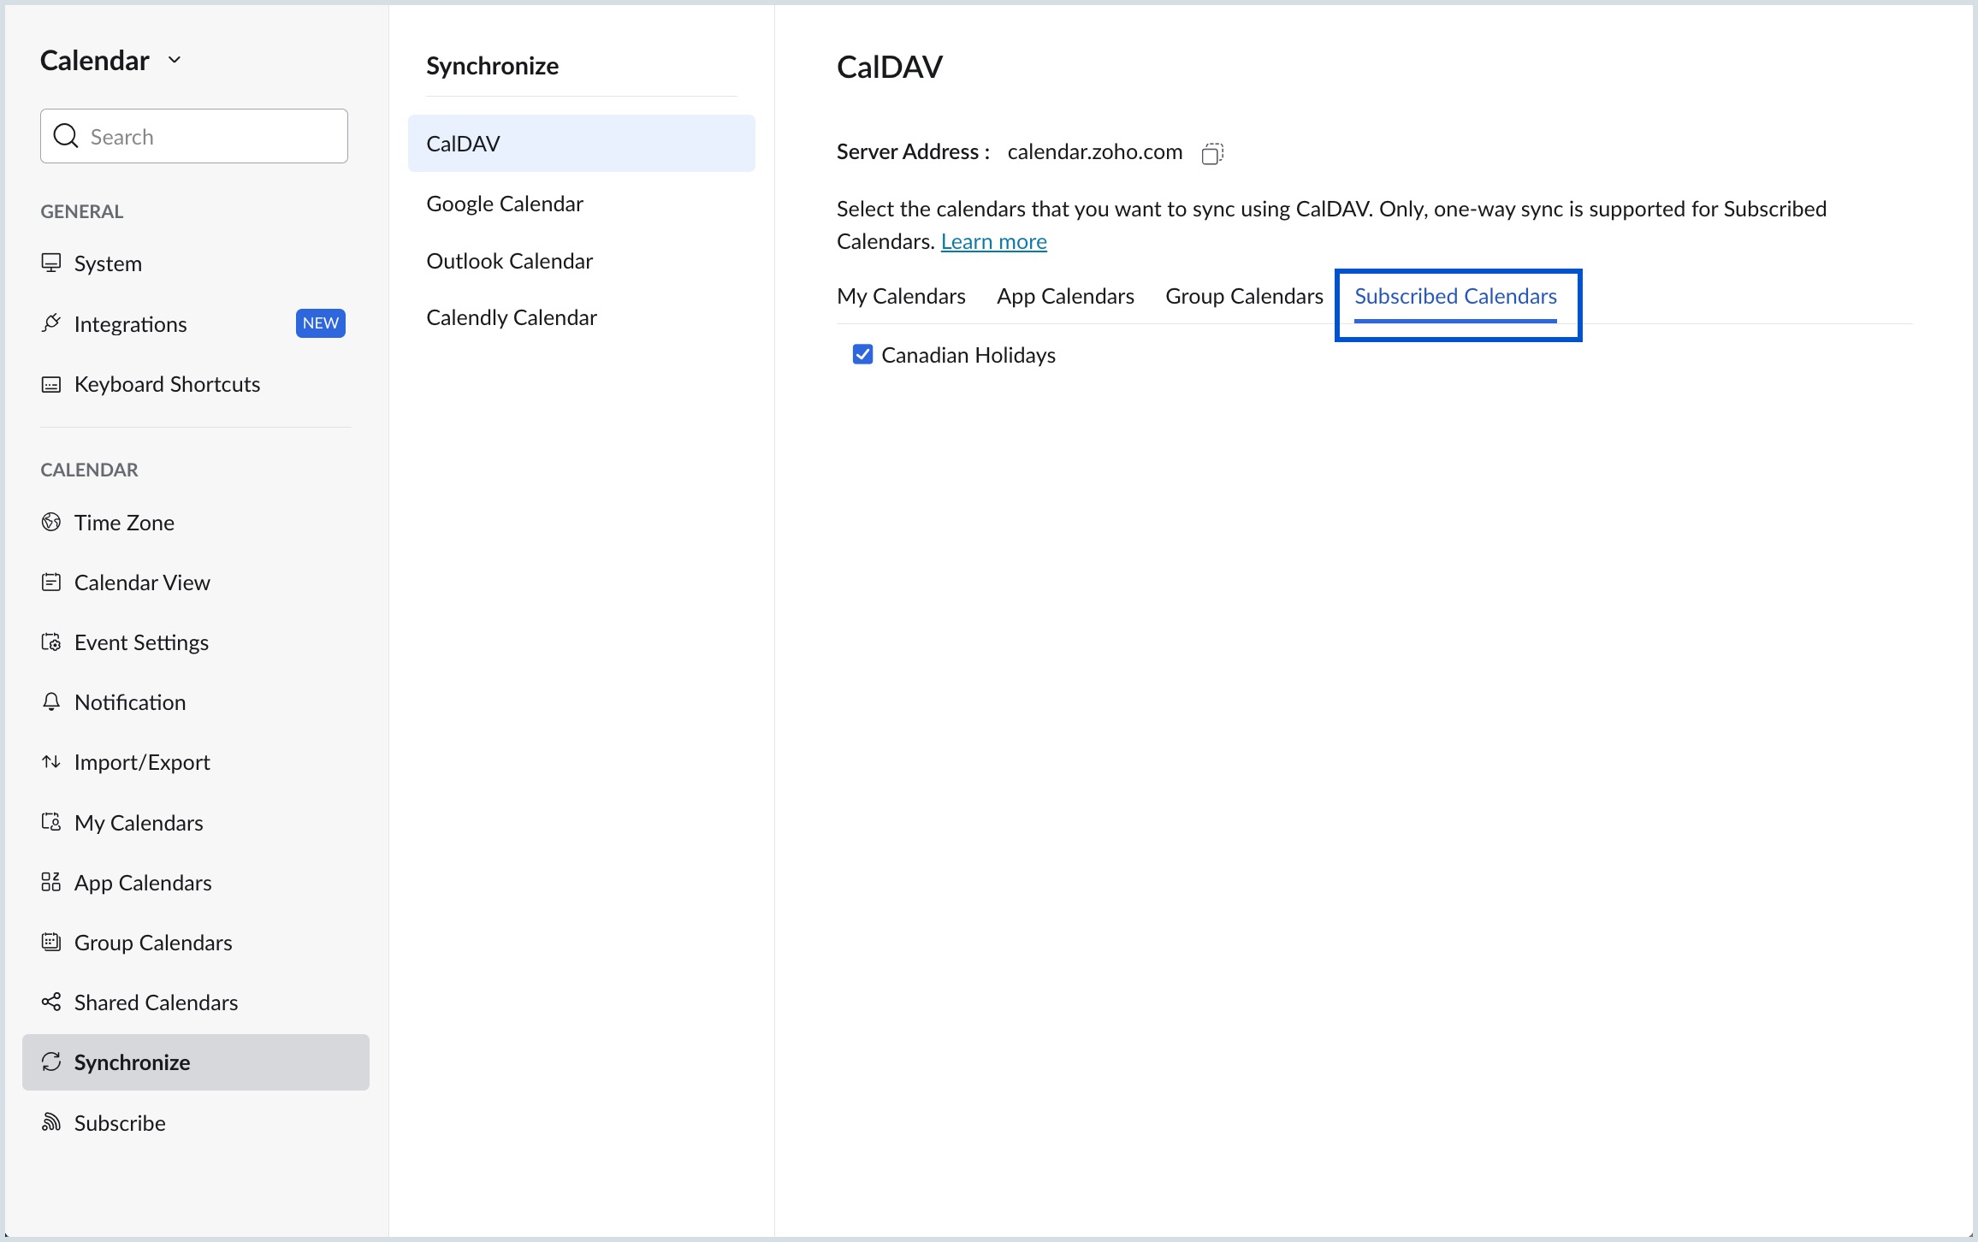The image size is (1978, 1242).
Task: Uncheck the Canadian Holidays calendar
Action: (862, 354)
